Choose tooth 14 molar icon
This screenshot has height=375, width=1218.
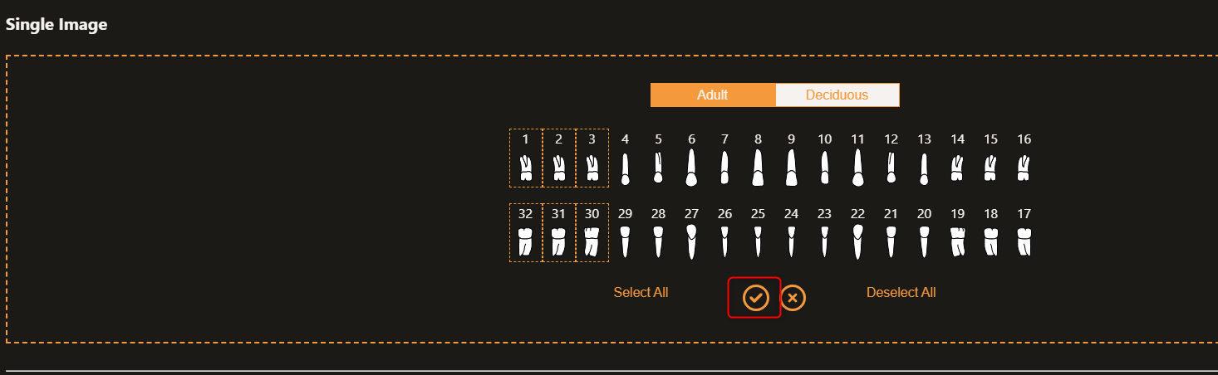[957, 168]
